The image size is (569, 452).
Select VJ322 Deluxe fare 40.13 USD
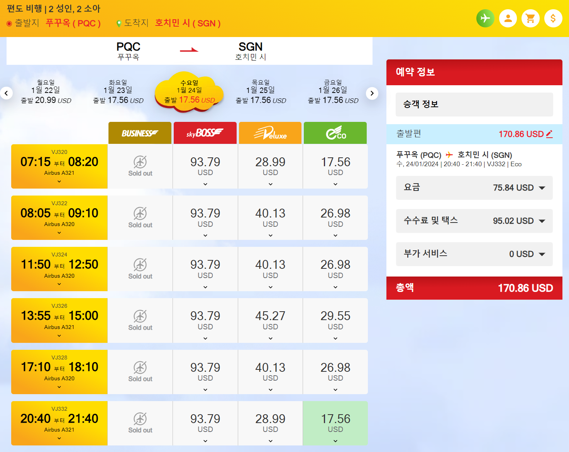coord(270,218)
